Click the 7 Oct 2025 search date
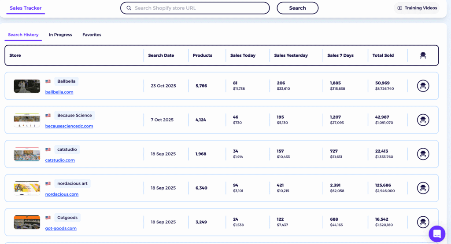The image size is (451, 244). click(162, 120)
